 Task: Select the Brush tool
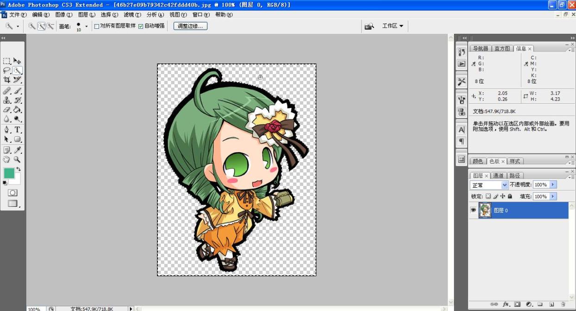coord(17,91)
